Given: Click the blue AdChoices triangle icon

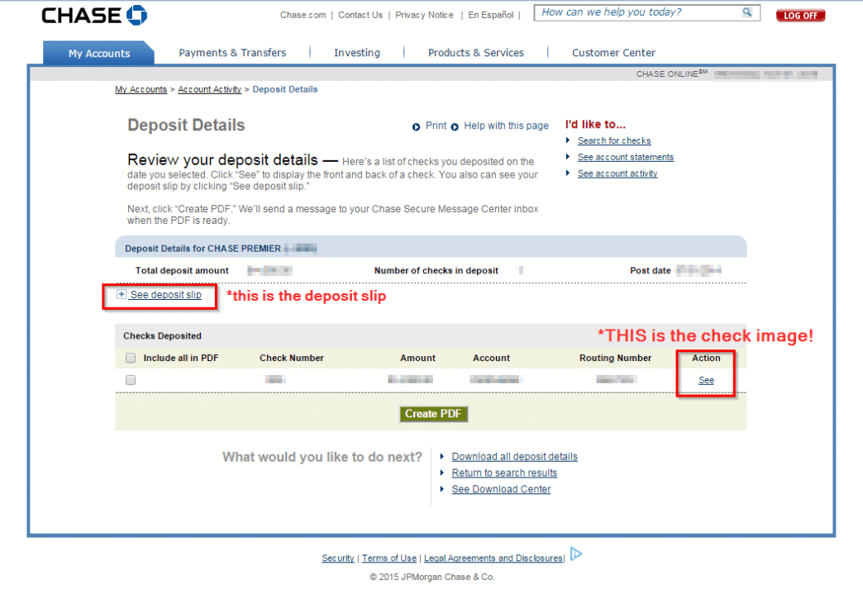Looking at the screenshot, I should point(576,554).
